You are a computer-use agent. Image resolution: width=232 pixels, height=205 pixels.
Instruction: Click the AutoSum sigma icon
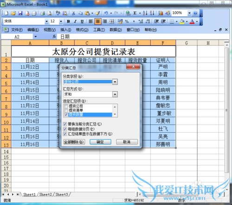(x=135, y=13)
